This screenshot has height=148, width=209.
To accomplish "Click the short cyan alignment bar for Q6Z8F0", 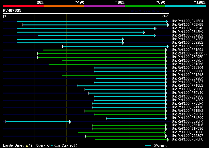I will pos(38,122).
